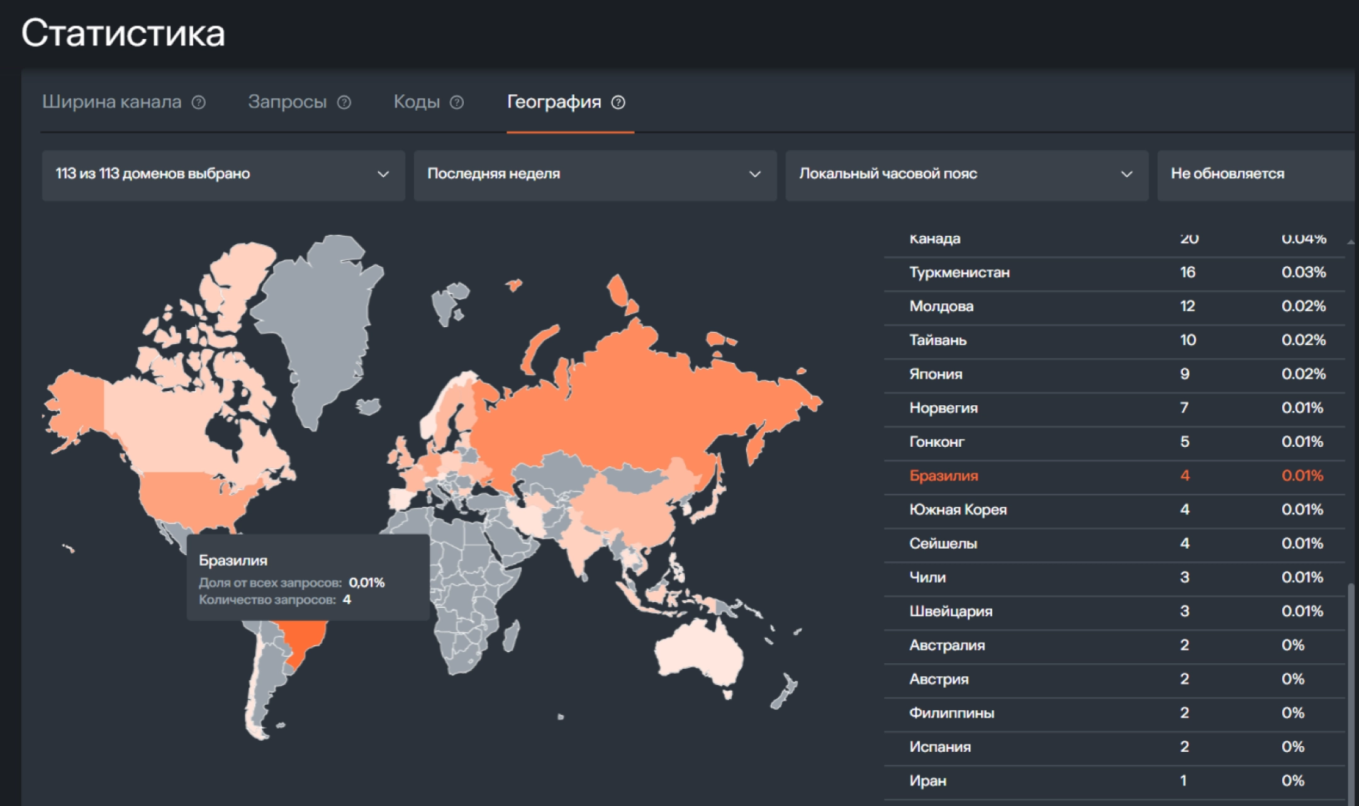Click help icon beside География tab
This screenshot has height=806, width=1359.
(x=618, y=102)
